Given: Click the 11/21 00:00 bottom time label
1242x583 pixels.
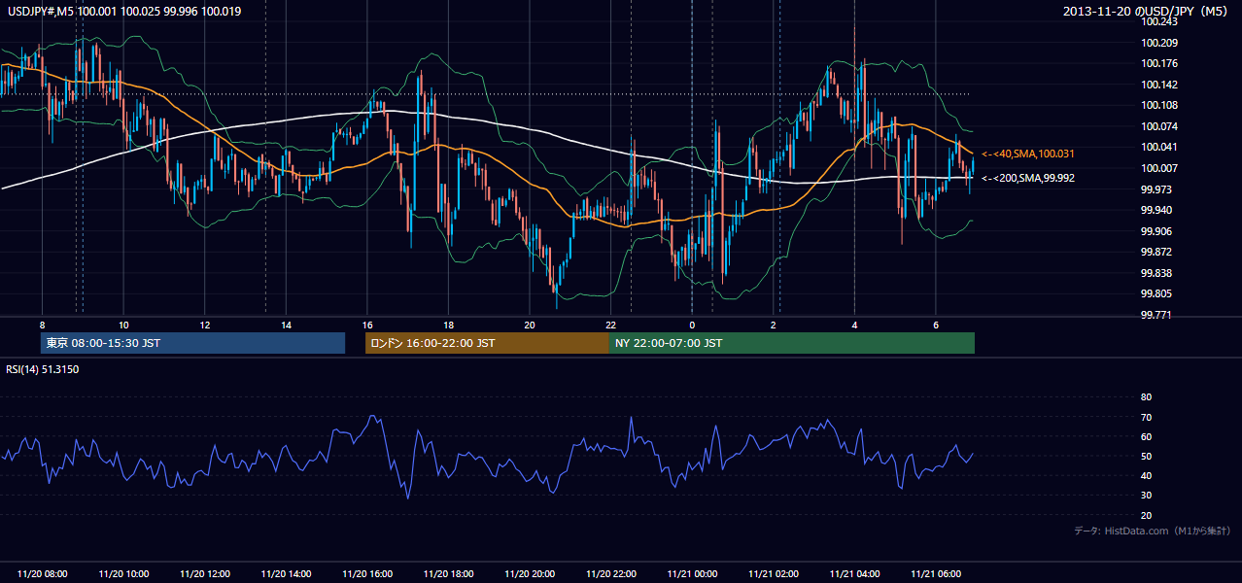Looking at the screenshot, I should (692, 574).
